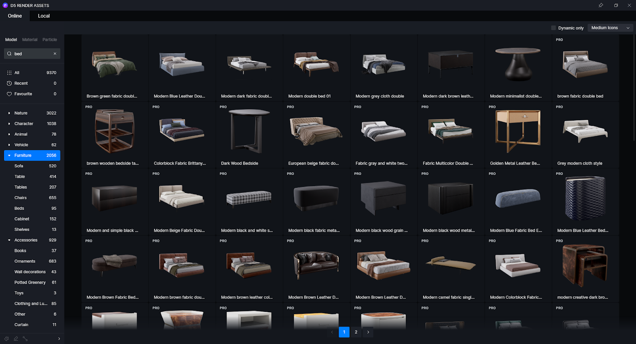Select the modern creative dark brown table thumbnail
Viewport: 636px width, 344px height.
click(x=585, y=265)
